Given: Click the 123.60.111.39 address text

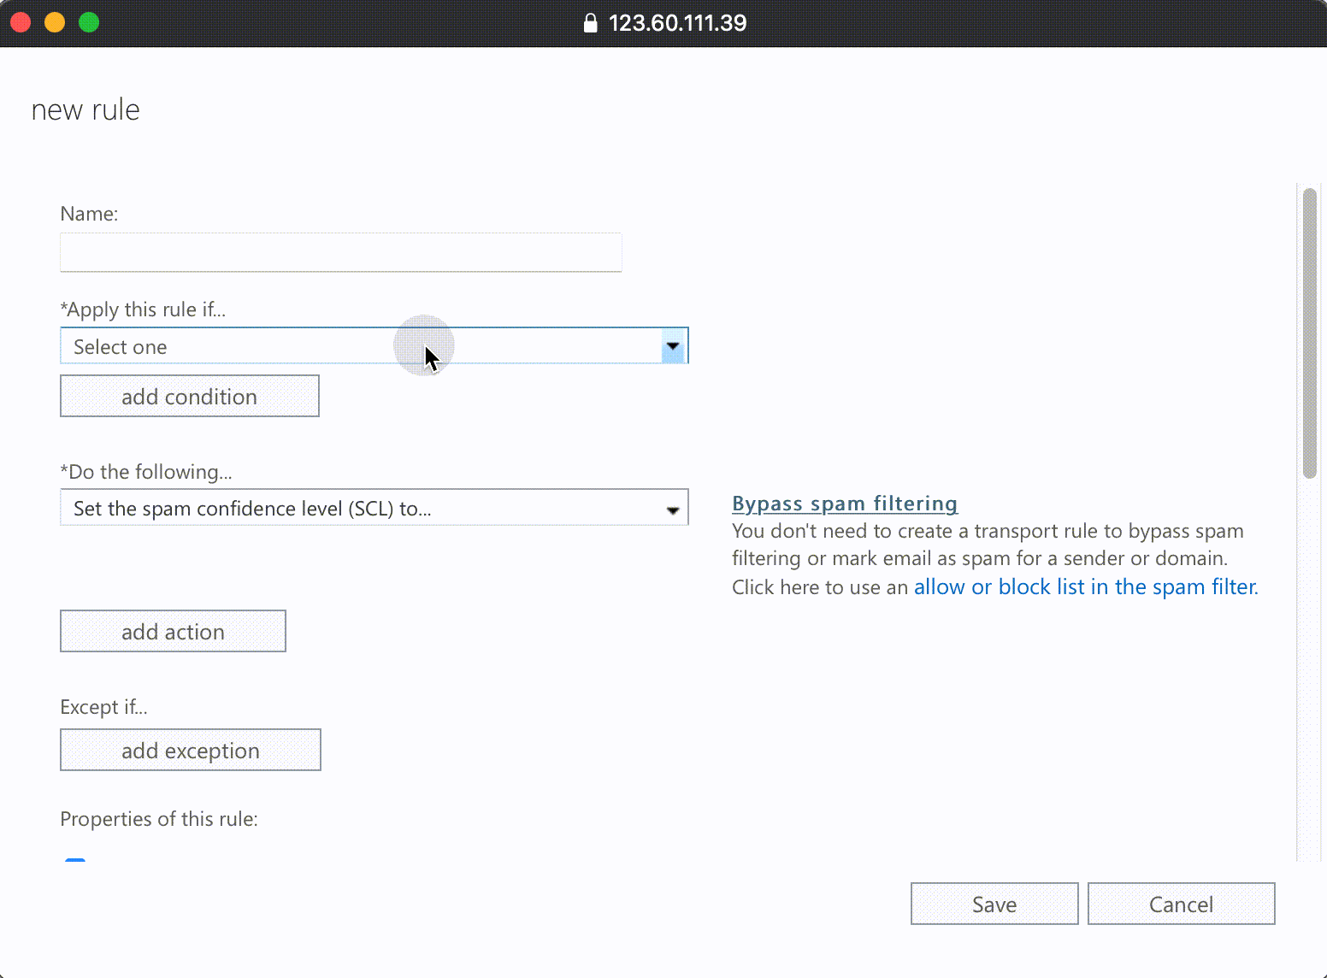Looking at the screenshot, I should click(x=677, y=23).
